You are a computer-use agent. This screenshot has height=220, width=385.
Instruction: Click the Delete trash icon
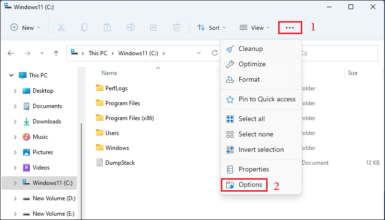pyautogui.click(x=177, y=27)
